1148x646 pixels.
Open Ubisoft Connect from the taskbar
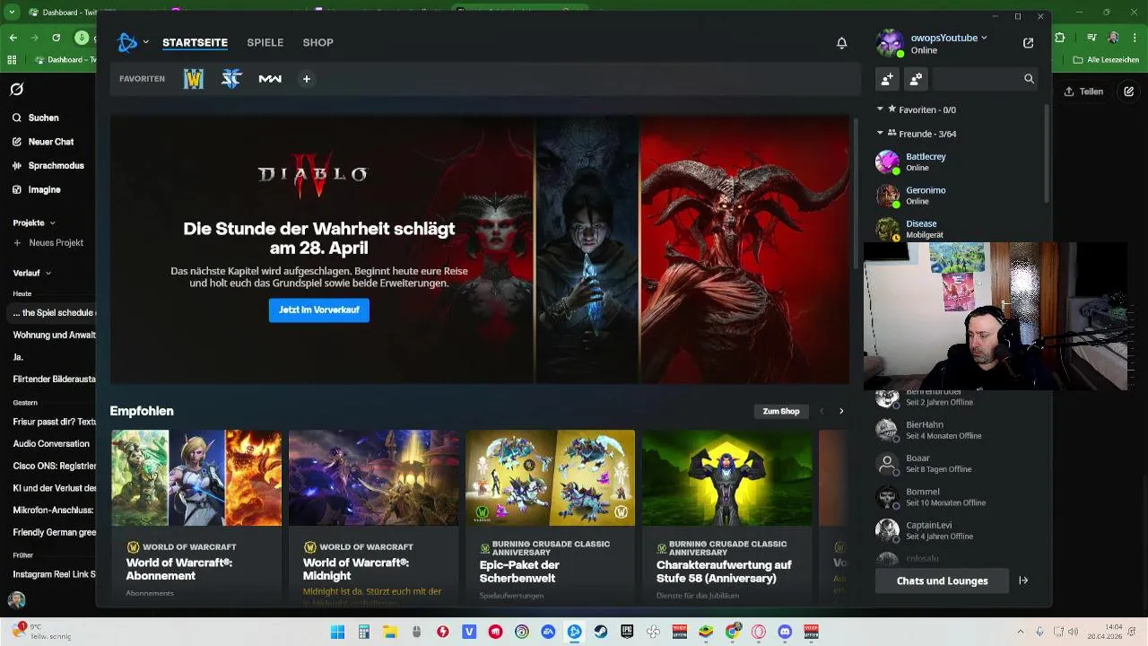point(522,632)
